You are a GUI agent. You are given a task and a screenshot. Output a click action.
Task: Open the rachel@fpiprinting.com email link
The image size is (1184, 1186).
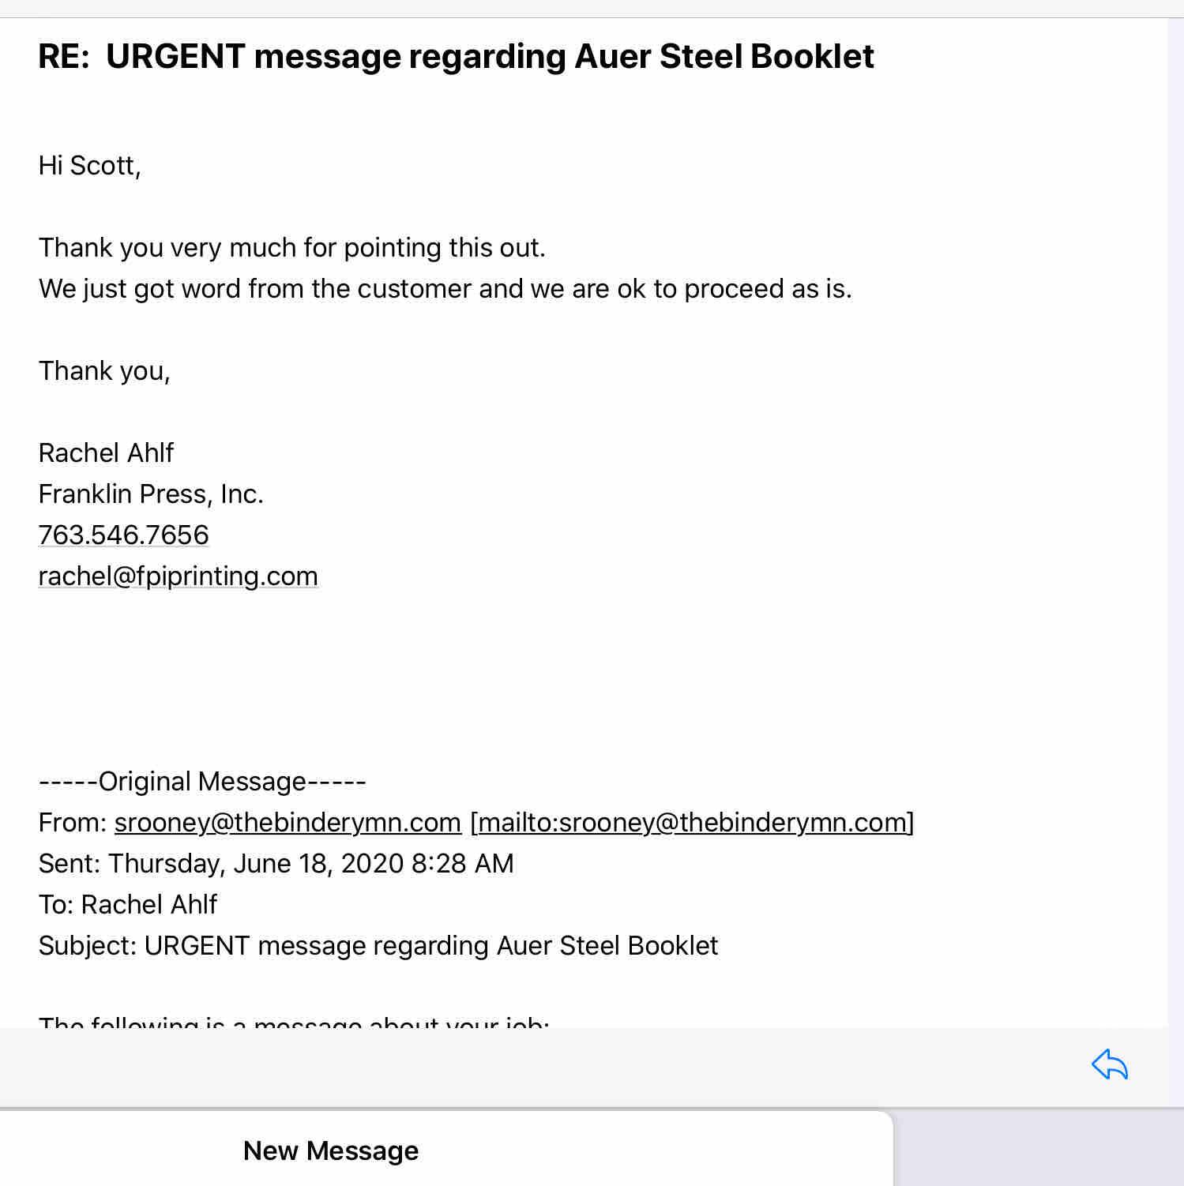179,576
